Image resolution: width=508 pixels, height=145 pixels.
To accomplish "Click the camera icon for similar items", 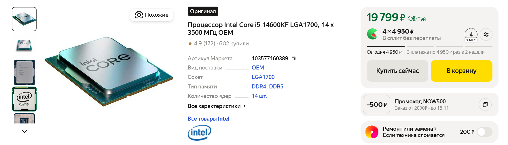I will click(139, 15).
